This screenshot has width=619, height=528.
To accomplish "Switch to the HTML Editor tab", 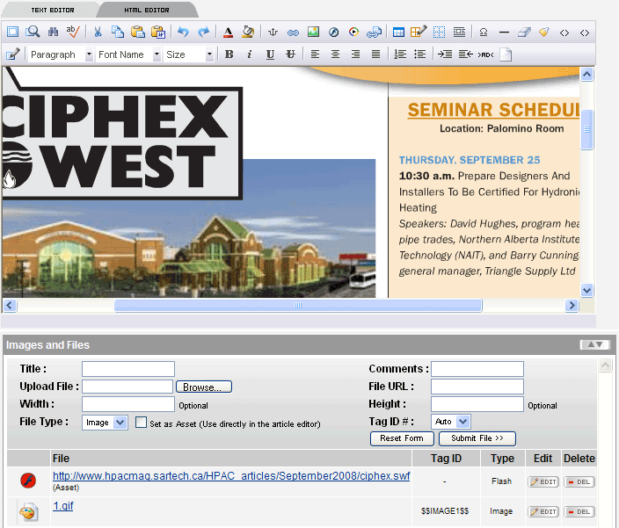I will coord(147,10).
